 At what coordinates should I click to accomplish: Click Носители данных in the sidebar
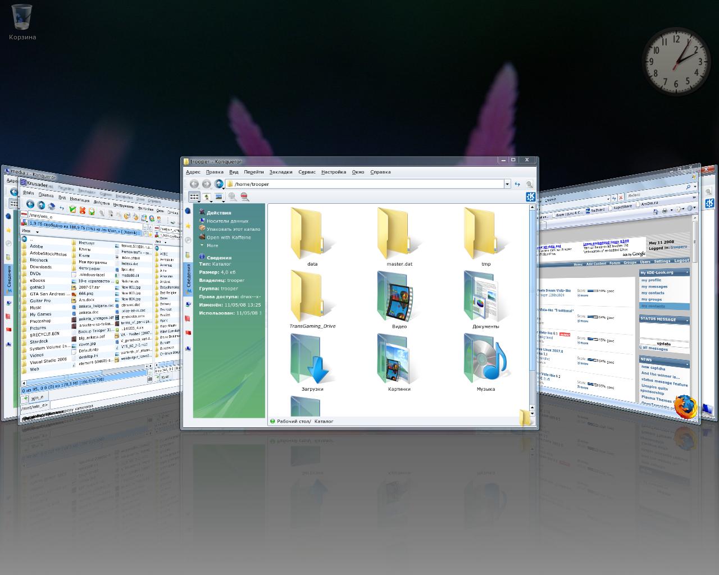(227, 221)
